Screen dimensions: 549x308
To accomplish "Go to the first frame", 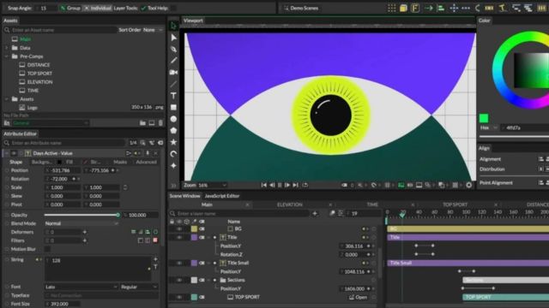I will point(263,185).
